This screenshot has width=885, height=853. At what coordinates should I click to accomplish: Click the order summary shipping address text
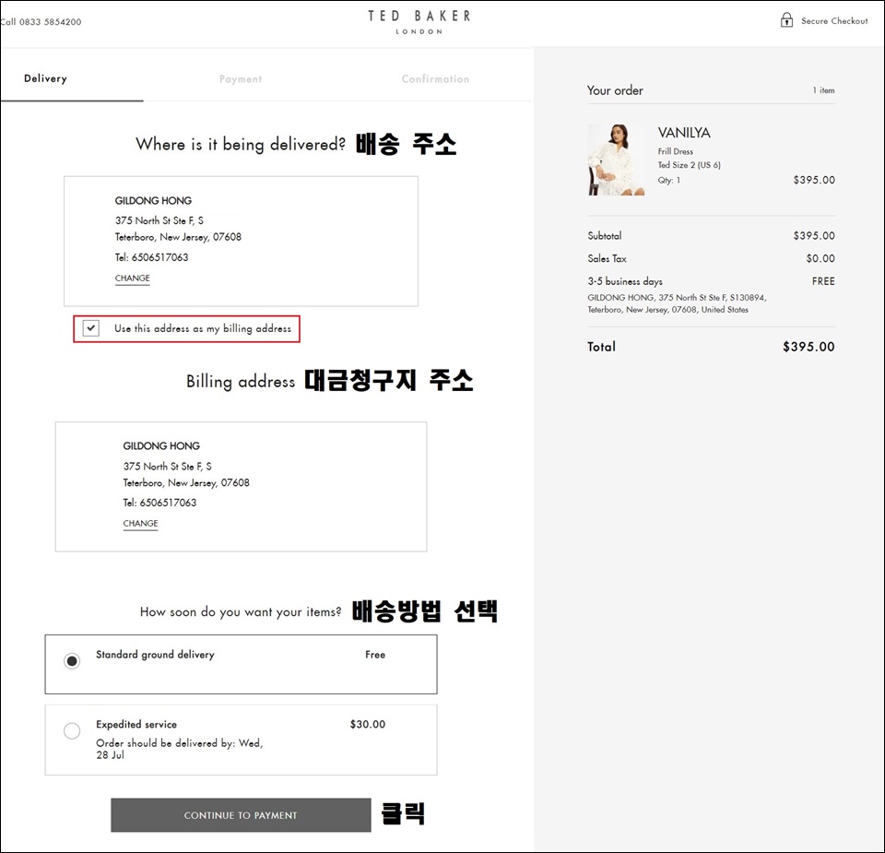(677, 303)
